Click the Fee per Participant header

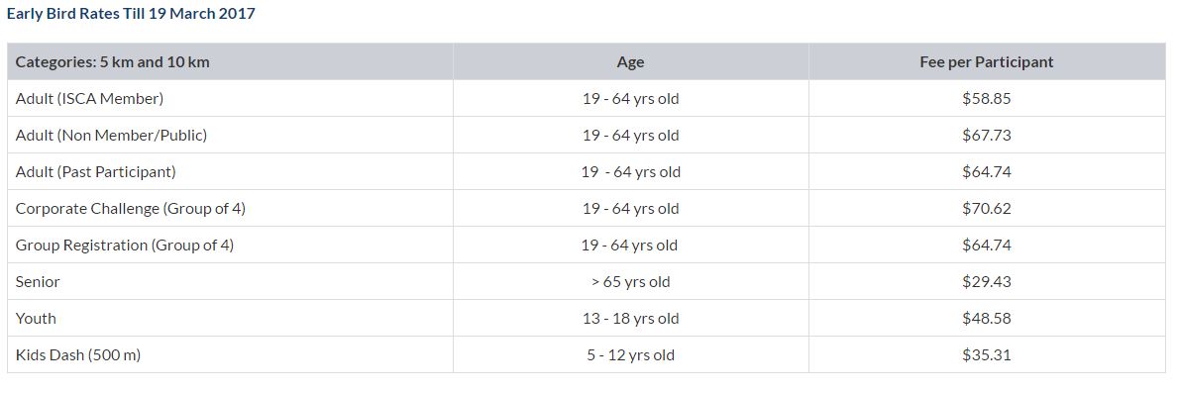pyautogui.click(x=987, y=62)
